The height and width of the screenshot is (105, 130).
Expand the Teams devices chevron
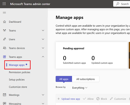(x=43, y=48)
